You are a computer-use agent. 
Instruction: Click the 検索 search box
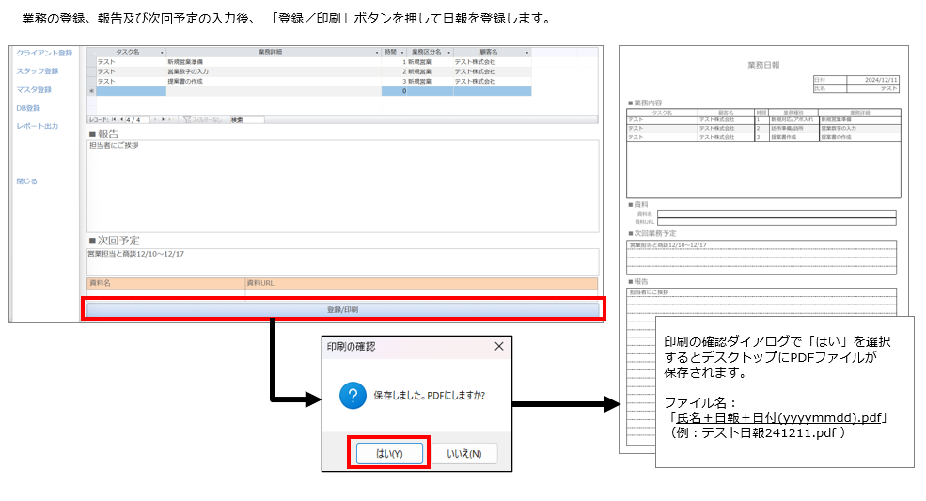[246, 120]
